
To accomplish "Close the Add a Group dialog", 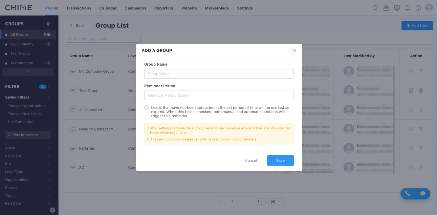I will pyautogui.click(x=294, y=51).
